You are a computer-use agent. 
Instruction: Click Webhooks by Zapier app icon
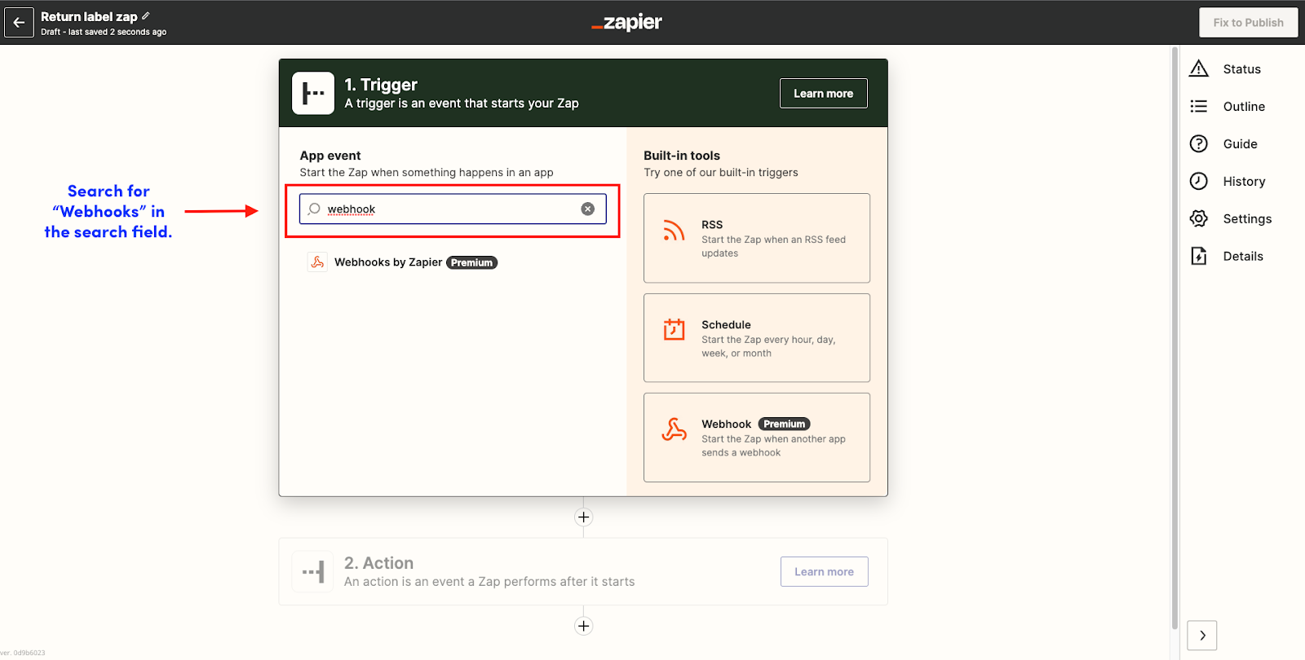click(317, 262)
